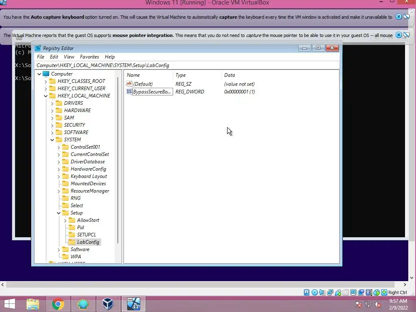The width and height of the screenshot is (416, 312).
Task: Open the View menu in Registry Editor
Action: tap(69, 57)
